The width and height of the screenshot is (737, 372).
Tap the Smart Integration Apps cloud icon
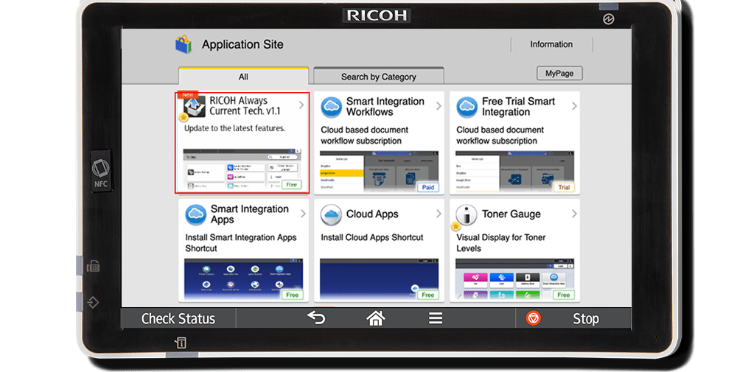195,214
